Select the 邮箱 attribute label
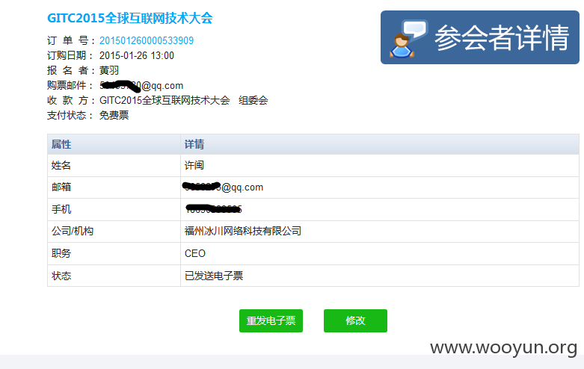584x369 pixels. tap(61, 187)
